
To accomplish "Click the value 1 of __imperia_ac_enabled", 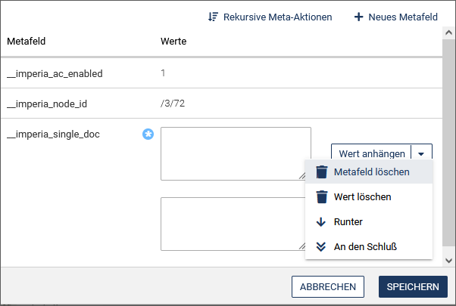I will 163,73.
